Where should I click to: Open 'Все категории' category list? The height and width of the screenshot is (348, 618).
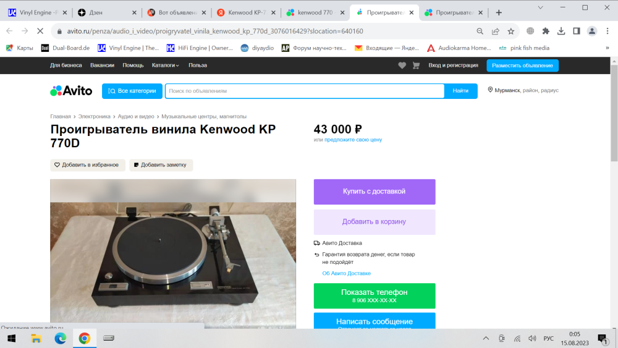(x=132, y=91)
